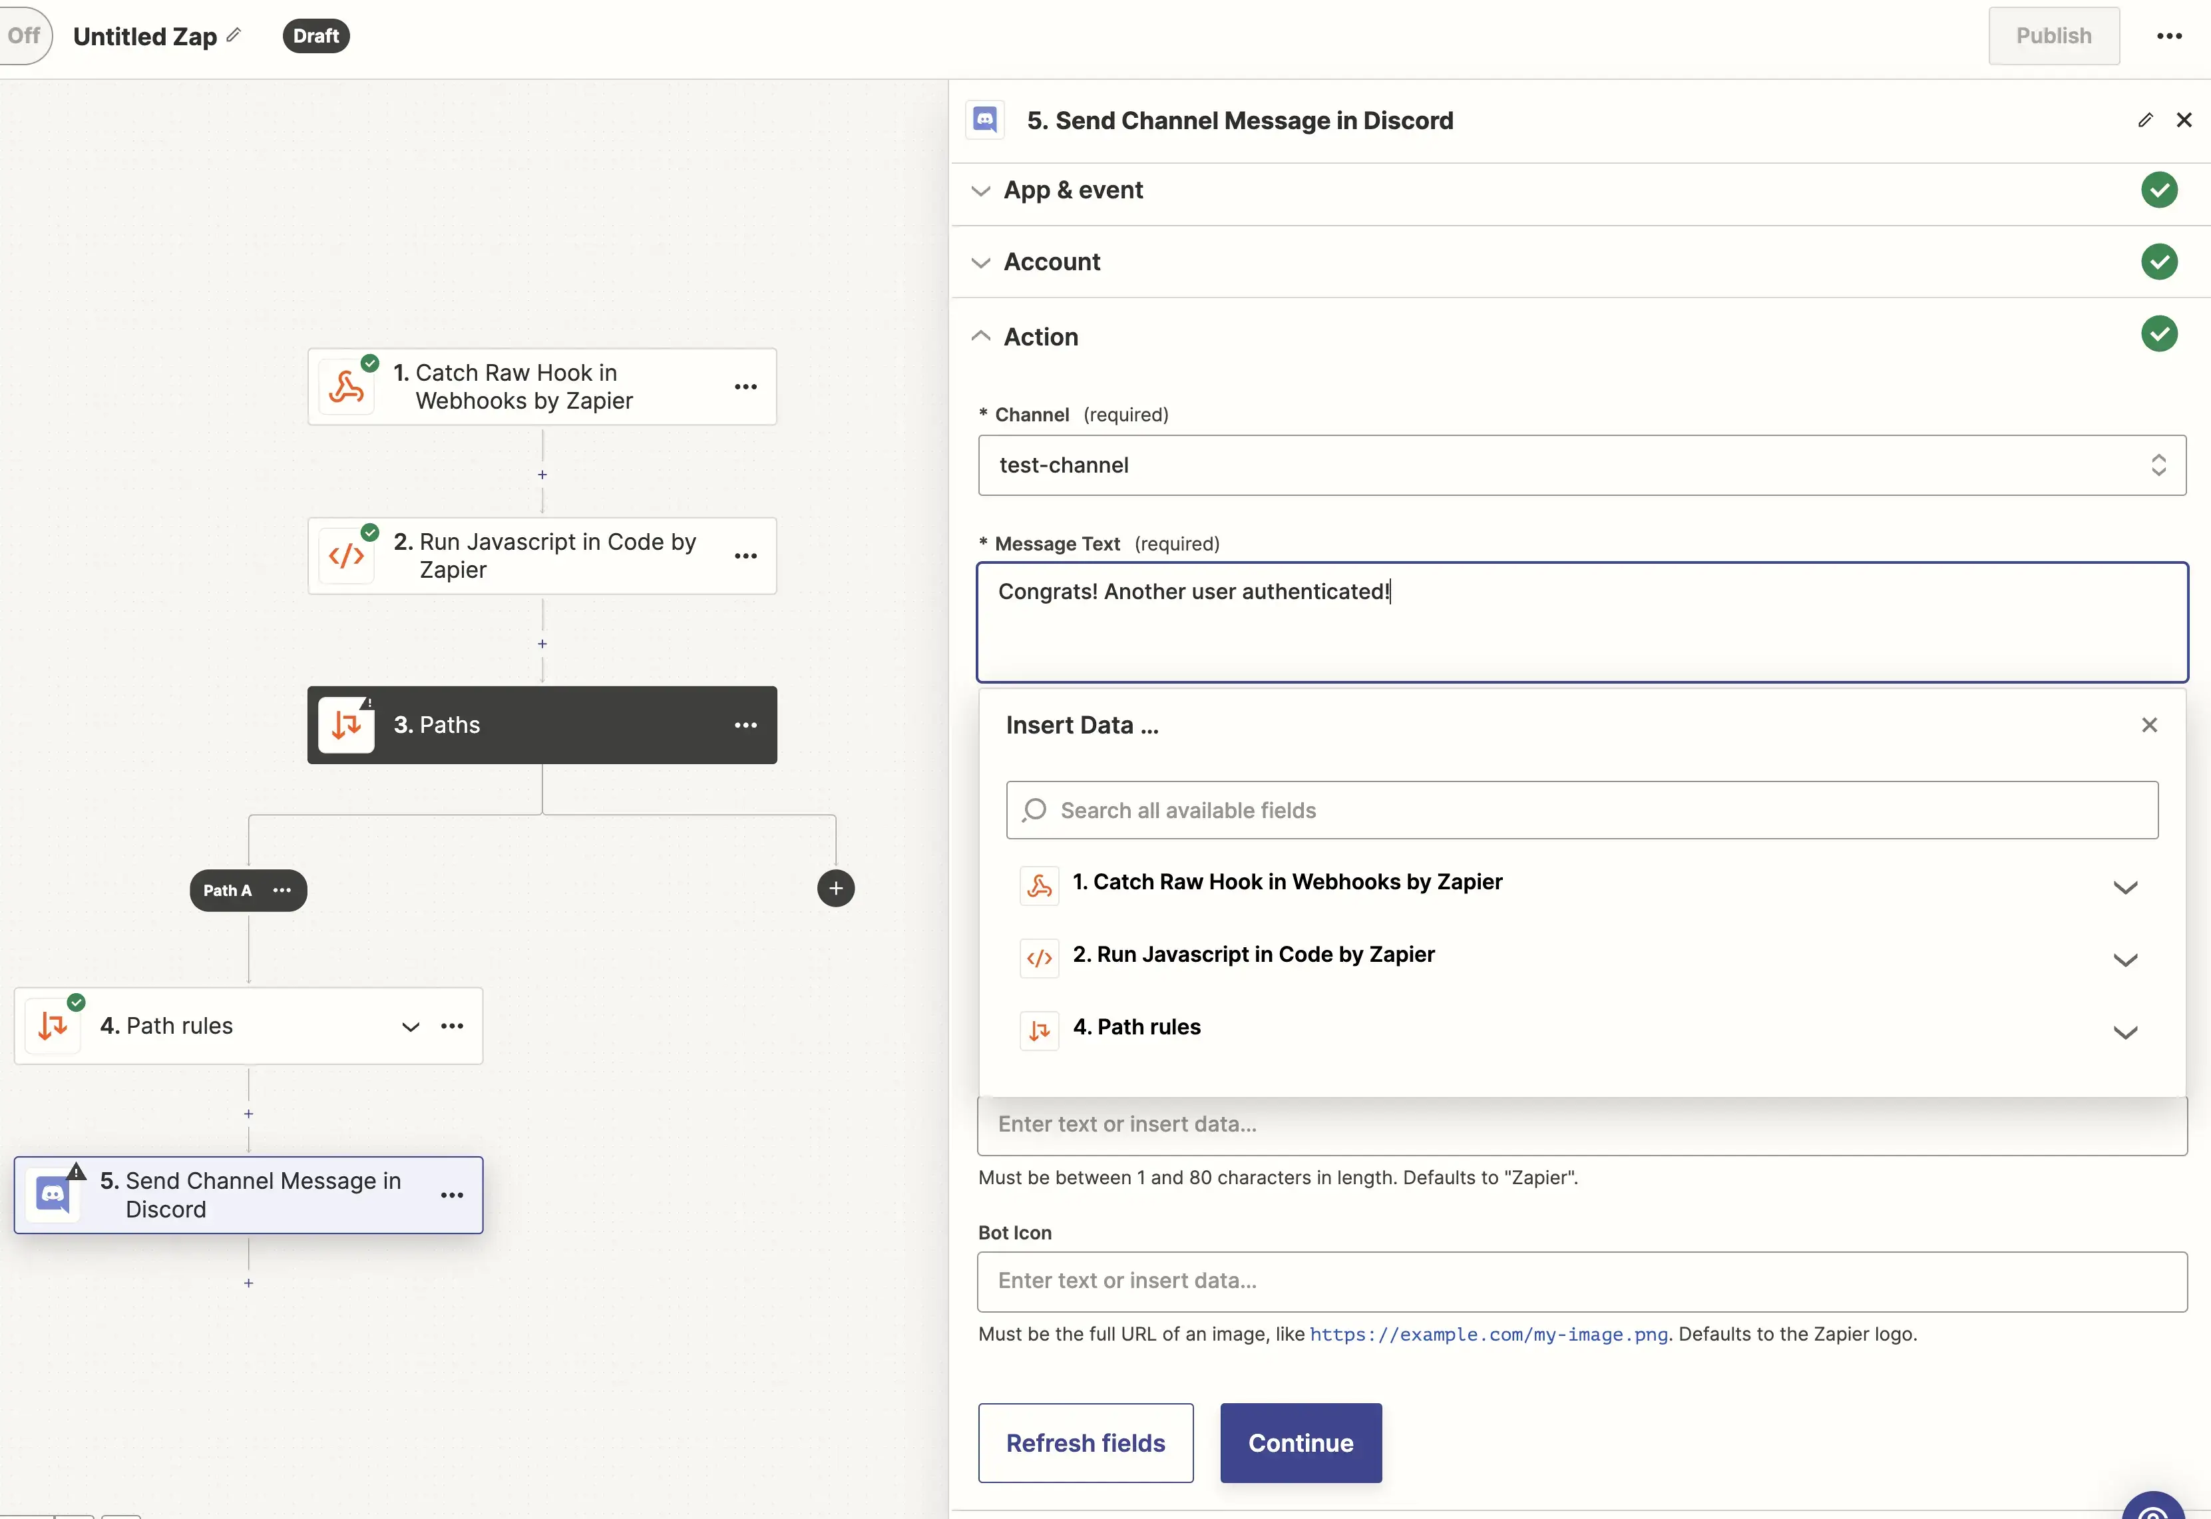This screenshot has width=2211, height=1519.
Task: Add a new path with the plus button
Action: point(835,889)
